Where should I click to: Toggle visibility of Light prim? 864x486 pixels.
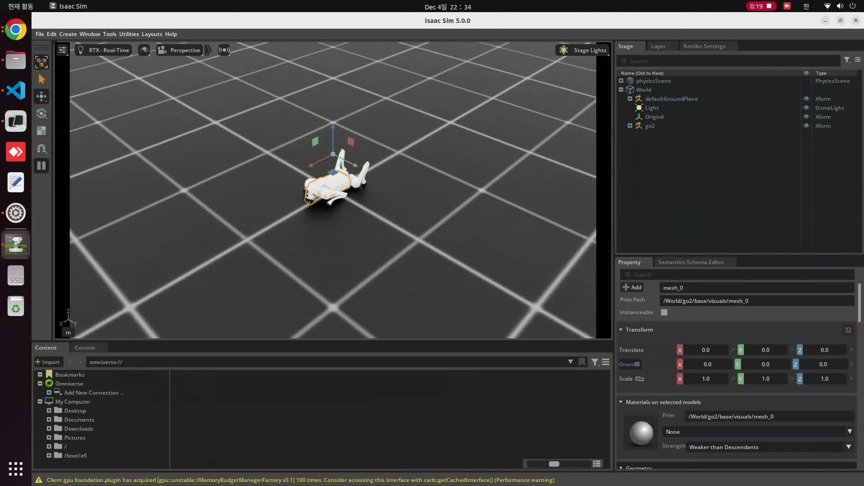(x=806, y=108)
